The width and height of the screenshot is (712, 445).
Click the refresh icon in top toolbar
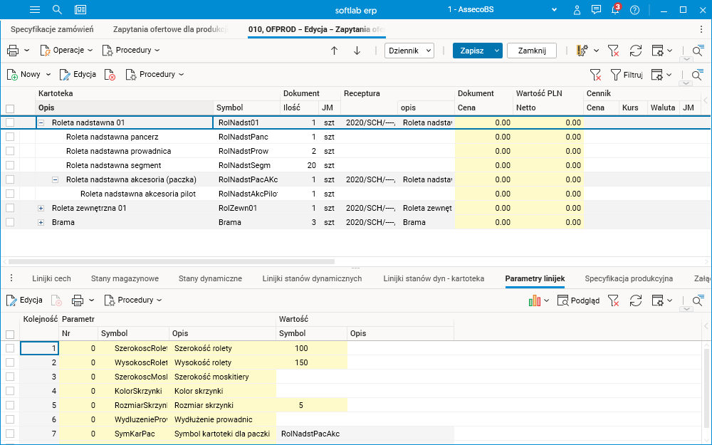tap(636, 51)
